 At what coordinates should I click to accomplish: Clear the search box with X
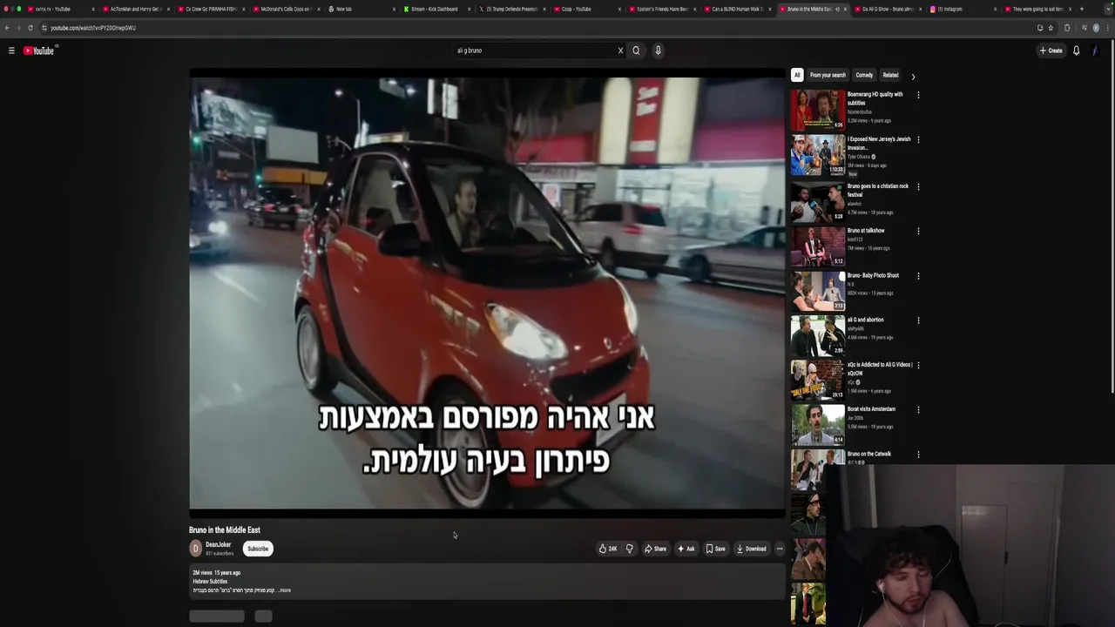click(620, 51)
